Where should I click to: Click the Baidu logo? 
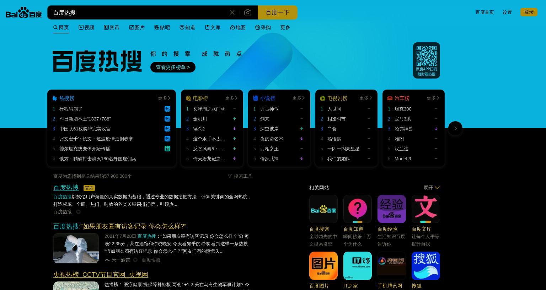tap(23, 12)
